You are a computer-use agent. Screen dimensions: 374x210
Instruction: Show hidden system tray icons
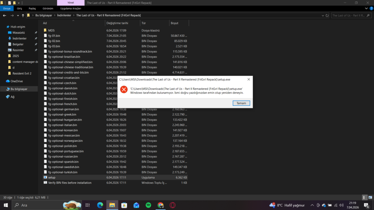click(312, 205)
